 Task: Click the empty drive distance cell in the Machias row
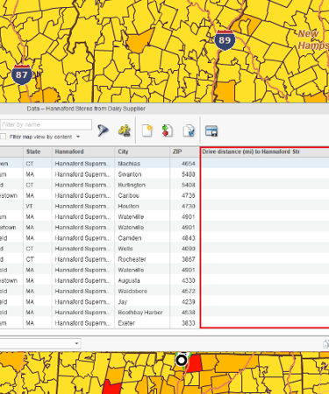click(x=265, y=164)
